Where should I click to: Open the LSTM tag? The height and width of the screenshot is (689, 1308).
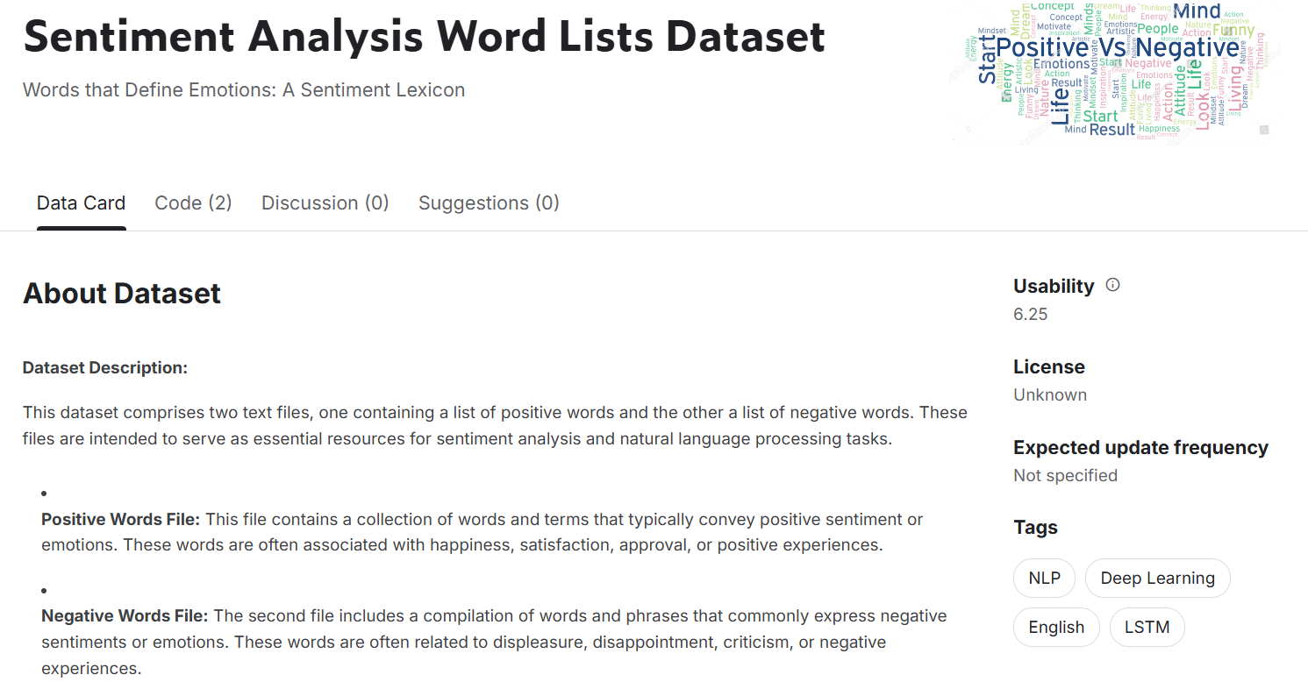1147,628
